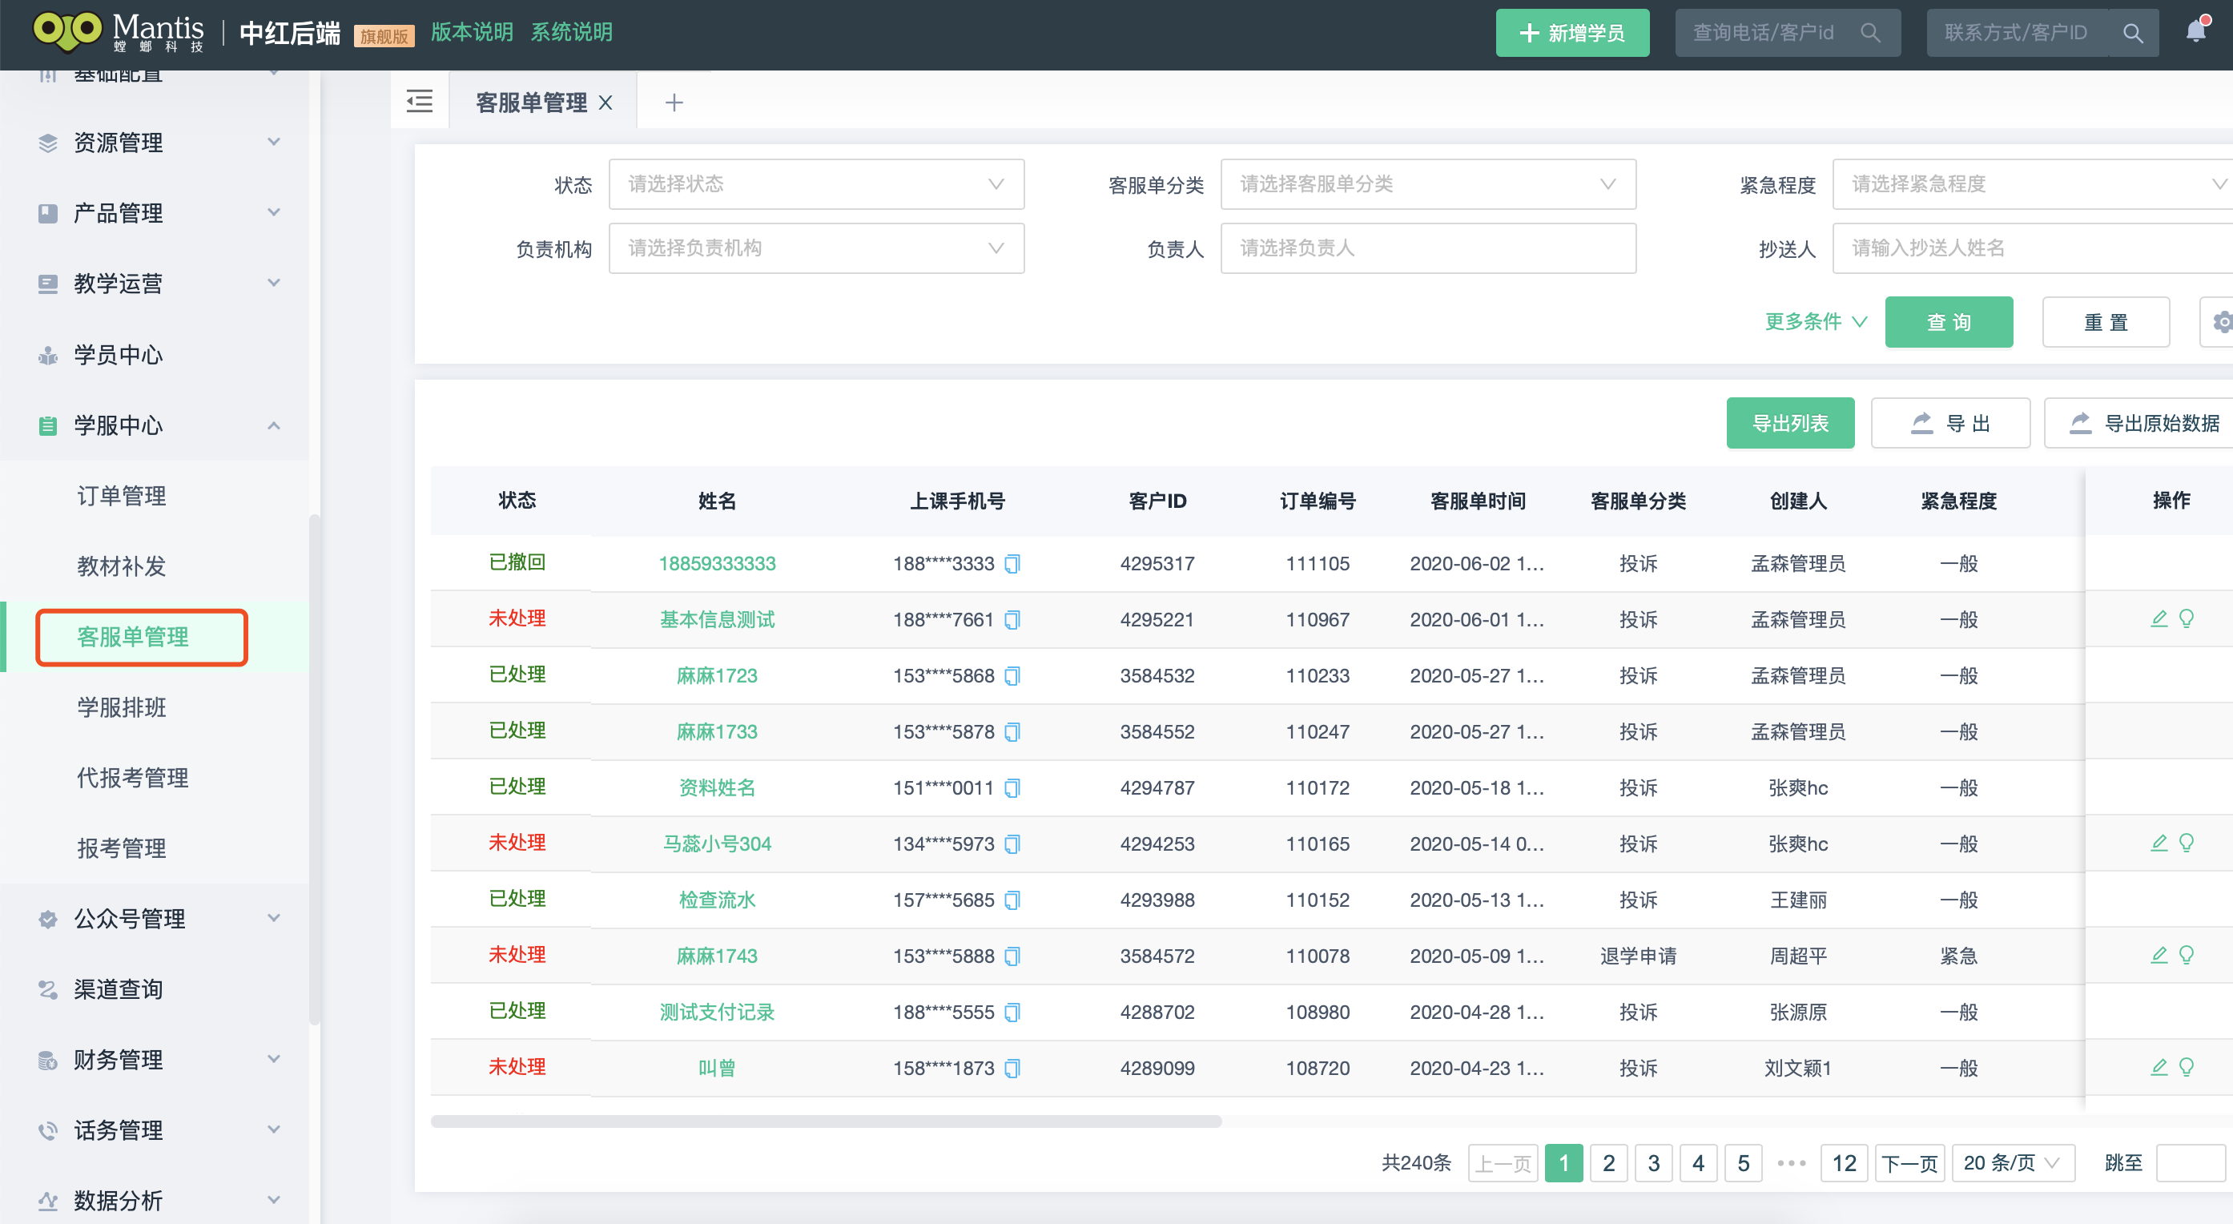Screen dimensions: 2233x1224
Task: Click the notification bell icon
Action: click(2195, 32)
